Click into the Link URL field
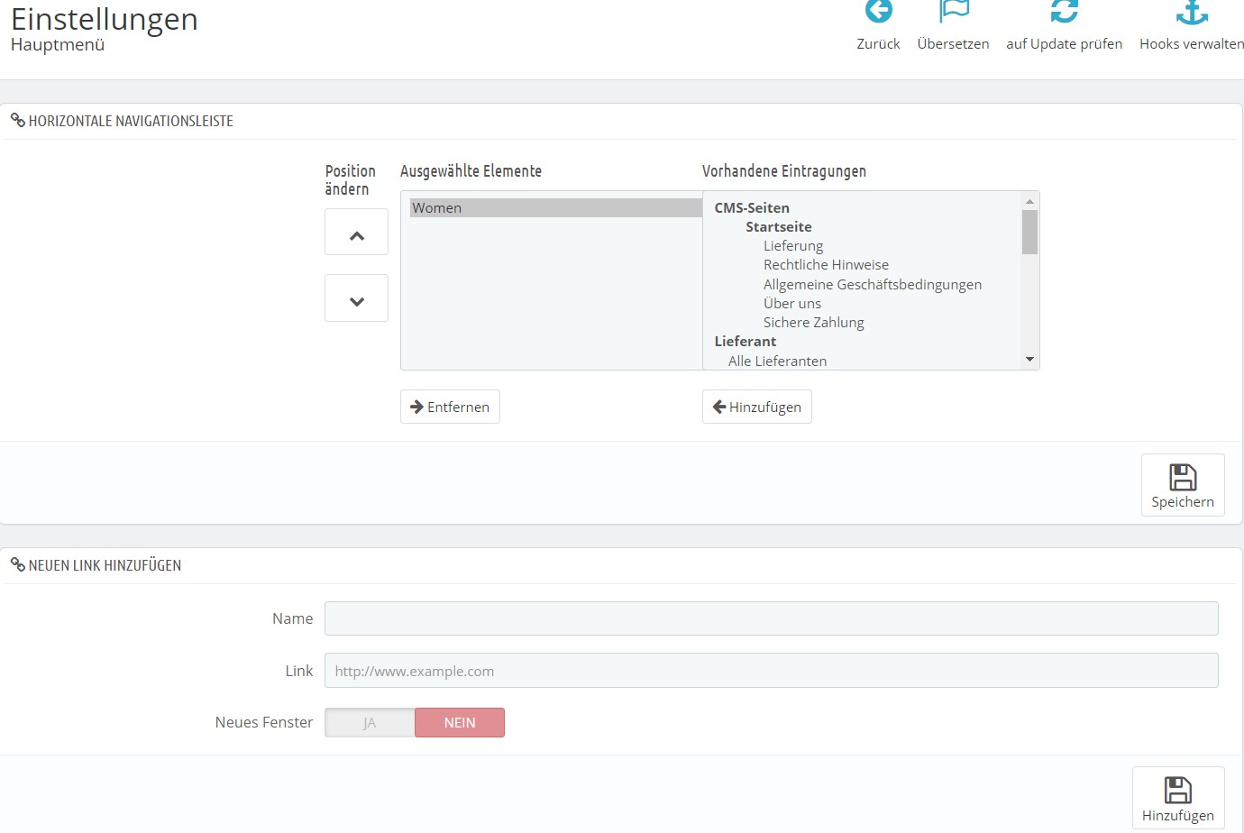The image size is (1244, 833). tap(771, 671)
